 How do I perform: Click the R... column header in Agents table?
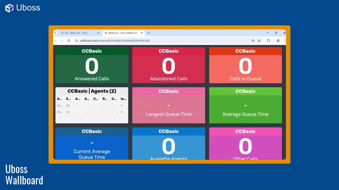pos(105,99)
